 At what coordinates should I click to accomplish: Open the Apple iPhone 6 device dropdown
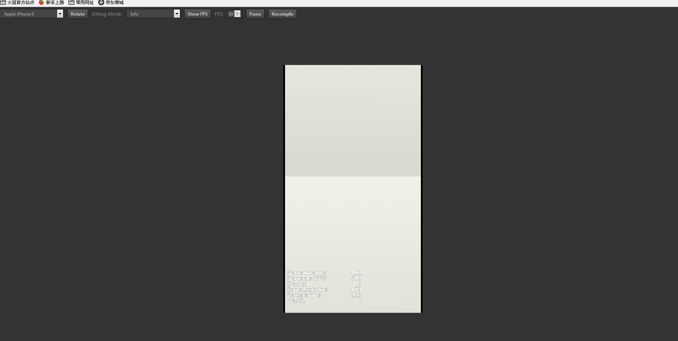(32, 14)
